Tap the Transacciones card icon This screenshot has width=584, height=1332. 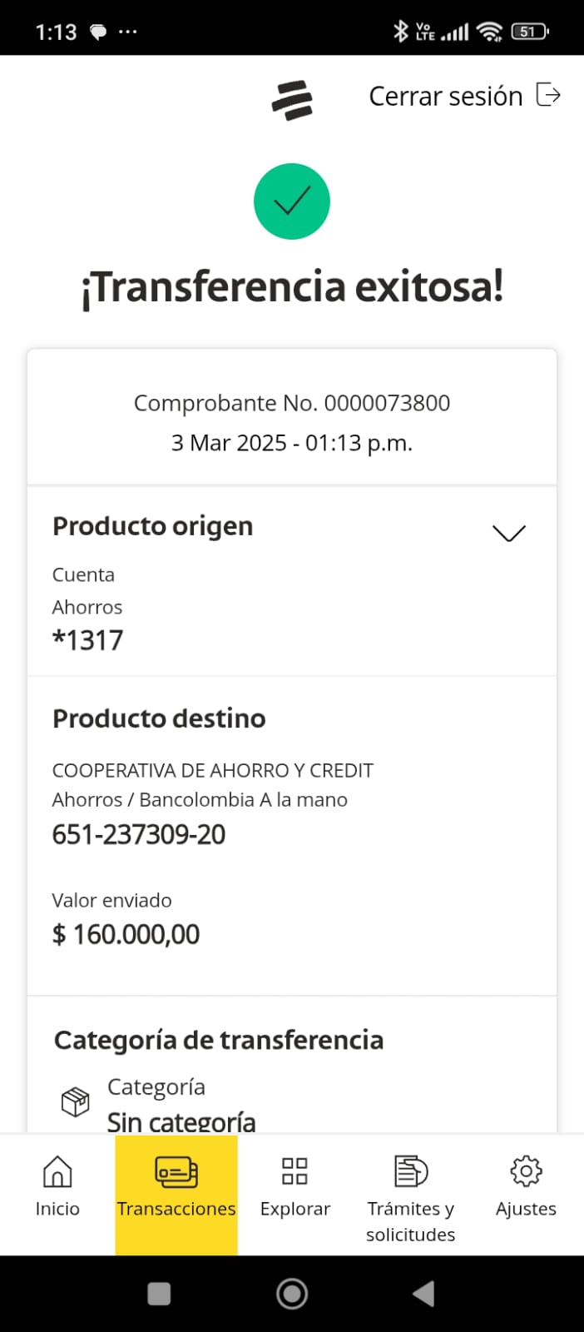pos(176,1171)
